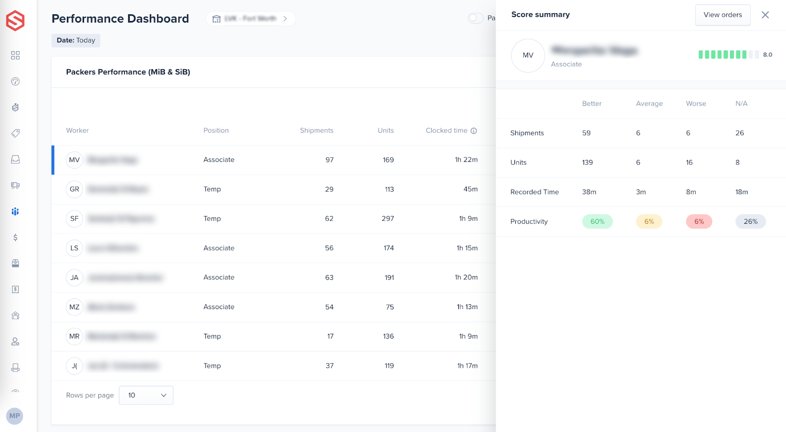786x432 pixels.
Task: Click the 297 units cell
Action: 388,219
